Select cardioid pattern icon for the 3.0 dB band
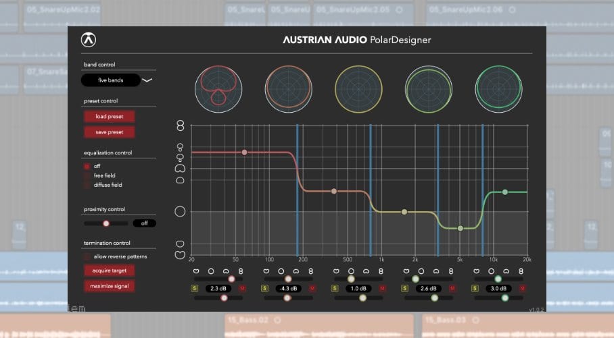Image resolution: width=614 pixels, height=338 pixels. pyautogui.click(x=506, y=271)
